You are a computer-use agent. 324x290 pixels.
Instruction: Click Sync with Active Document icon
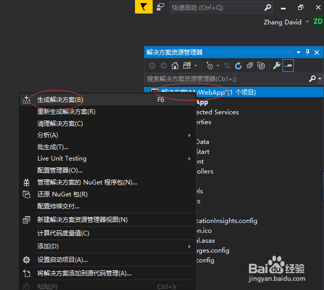tap(227, 66)
